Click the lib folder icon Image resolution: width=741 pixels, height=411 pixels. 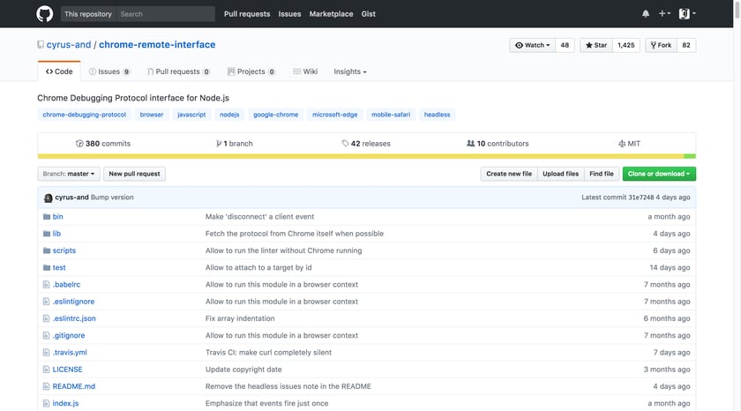pos(46,234)
